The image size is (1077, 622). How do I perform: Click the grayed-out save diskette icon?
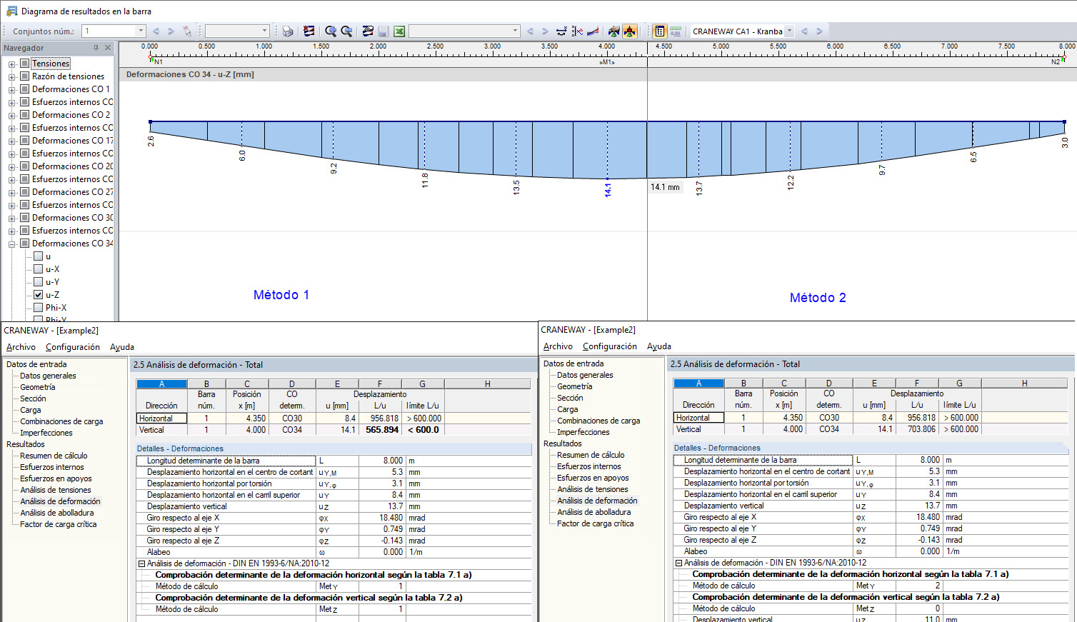(384, 31)
